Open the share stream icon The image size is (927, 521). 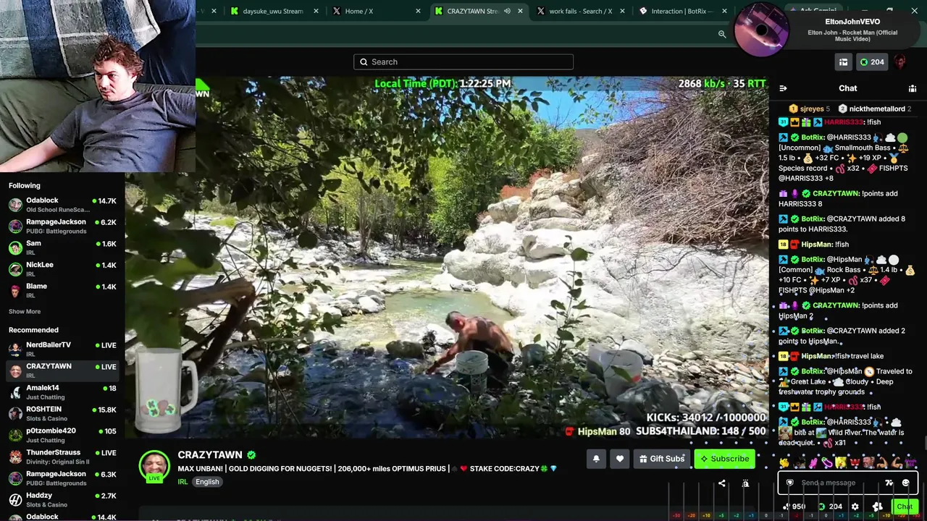pyautogui.click(x=721, y=483)
